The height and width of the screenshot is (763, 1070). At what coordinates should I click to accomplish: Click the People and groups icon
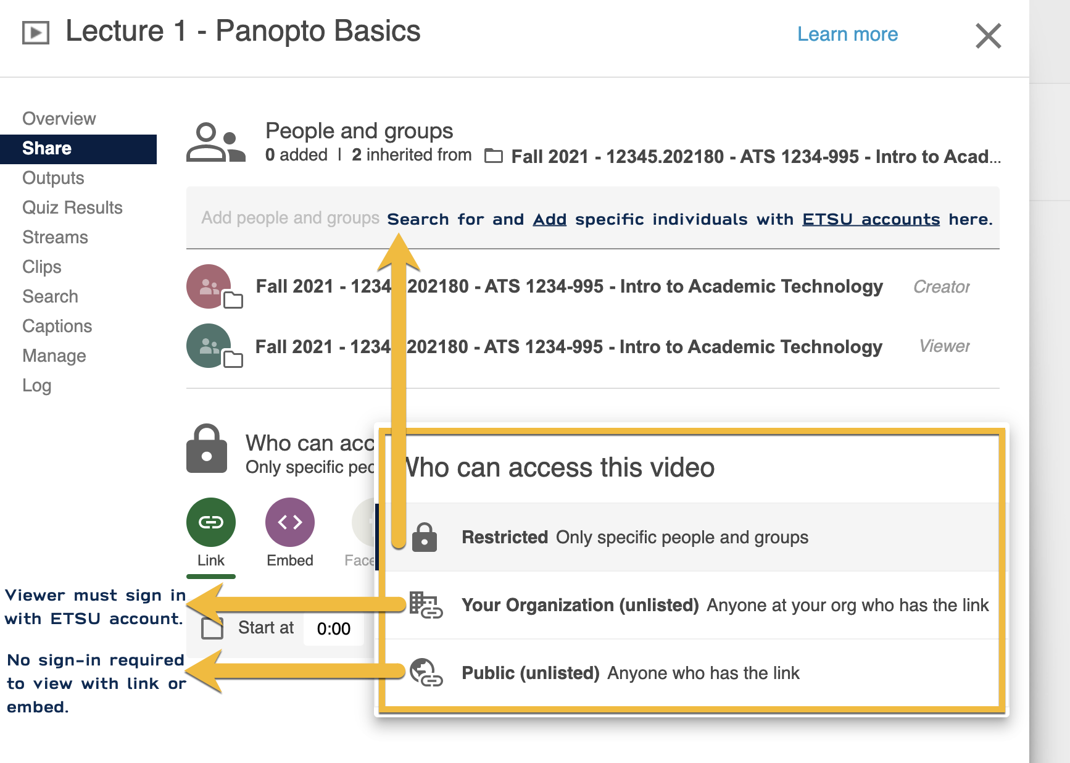coord(215,143)
